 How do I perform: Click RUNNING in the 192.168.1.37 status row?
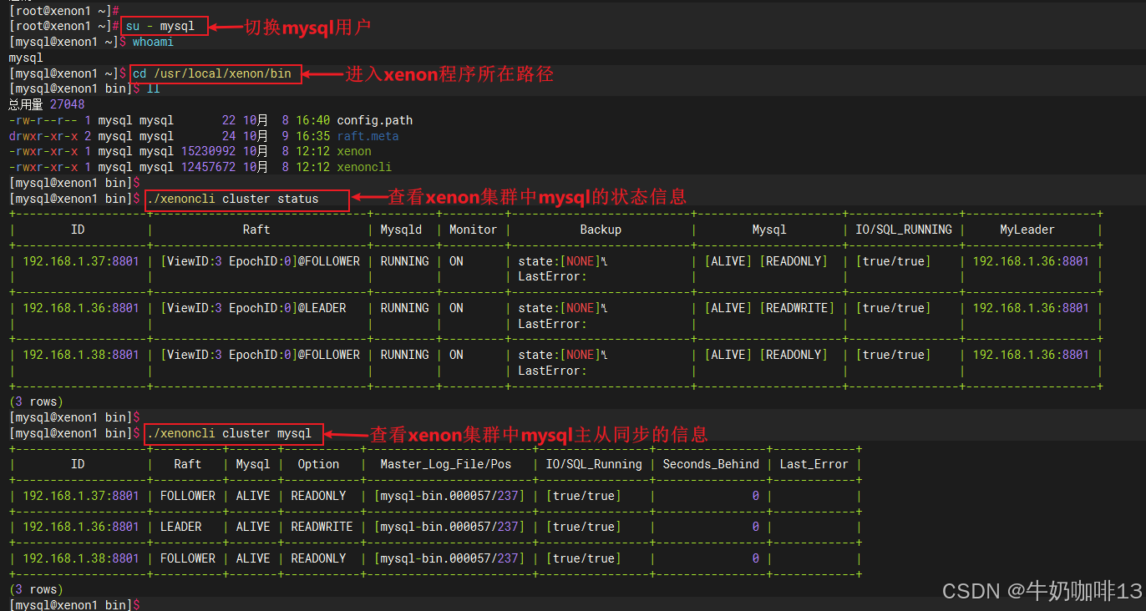click(404, 261)
